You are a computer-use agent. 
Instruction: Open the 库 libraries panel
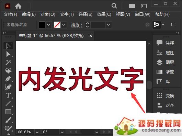pyautogui.click(x=163, y=81)
